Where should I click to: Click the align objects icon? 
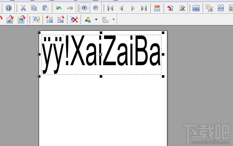[x=105, y=20]
